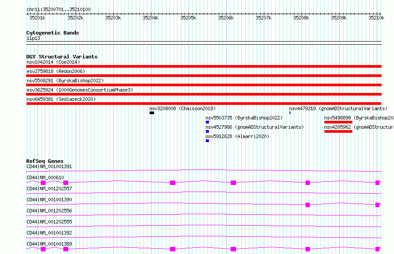Click the NM_001001389 exon near 35204.5k
Image resolution: width=394 pixels, height=254 pixels.
coord(173,249)
